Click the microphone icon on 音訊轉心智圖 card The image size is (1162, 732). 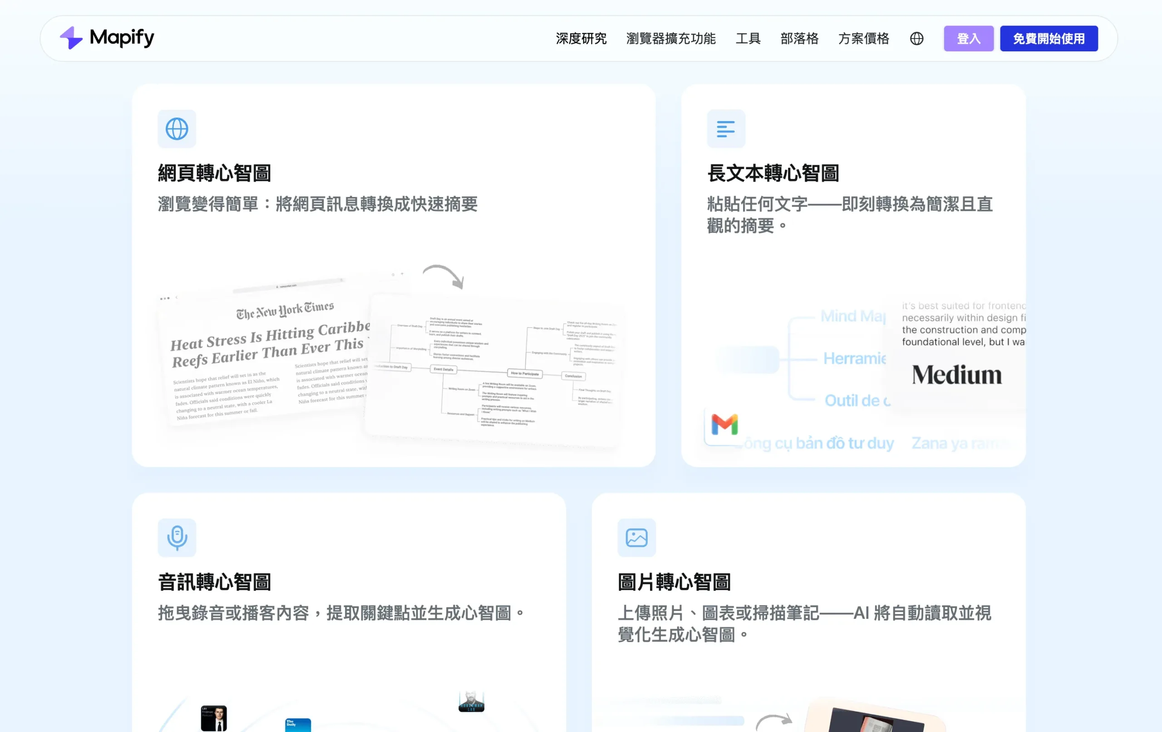click(x=177, y=538)
